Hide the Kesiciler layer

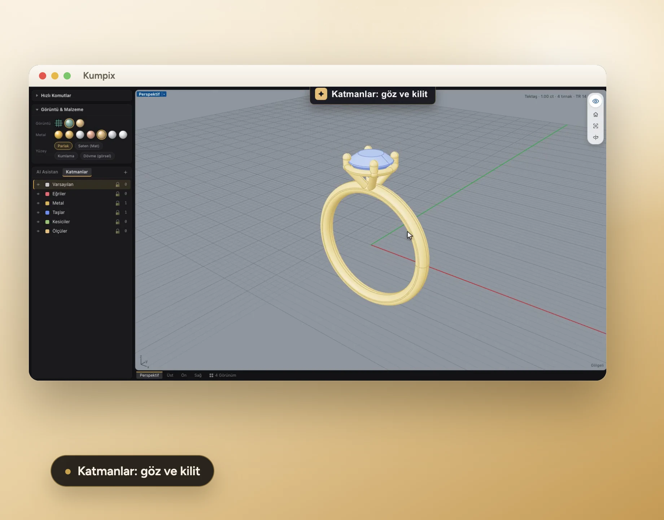pyautogui.click(x=38, y=222)
